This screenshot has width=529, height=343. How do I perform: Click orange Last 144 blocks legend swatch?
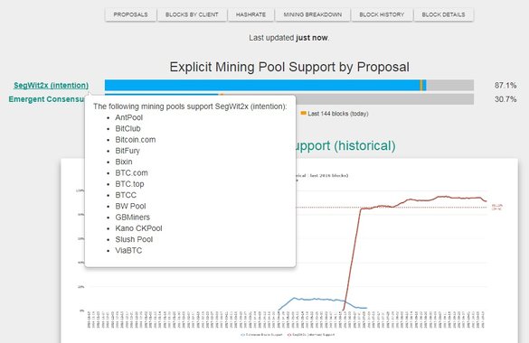[303, 114]
